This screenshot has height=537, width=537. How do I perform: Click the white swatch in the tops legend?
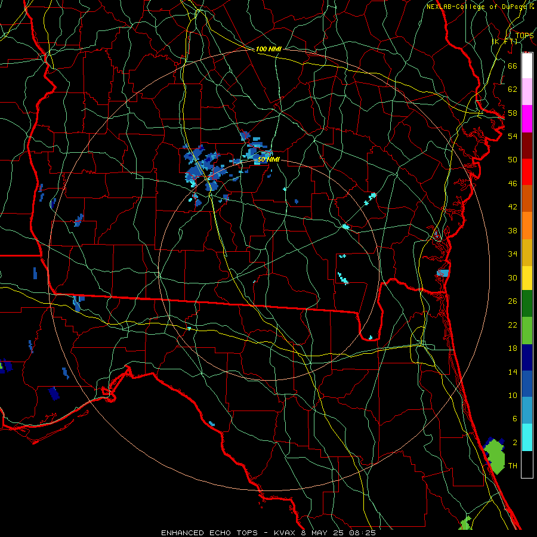coord(527,66)
